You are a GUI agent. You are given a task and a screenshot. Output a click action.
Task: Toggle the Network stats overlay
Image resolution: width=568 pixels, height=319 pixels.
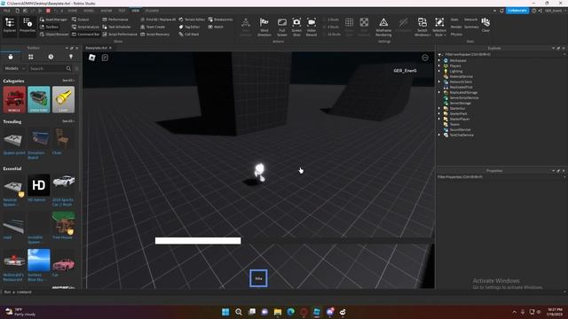pyautogui.click(x=470, y=19)
